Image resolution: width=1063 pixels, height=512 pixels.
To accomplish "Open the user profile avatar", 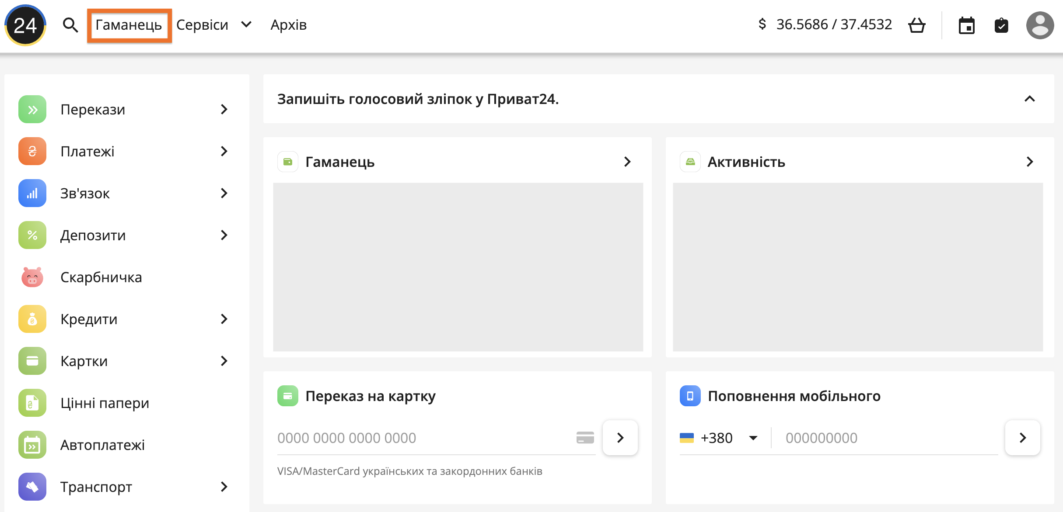I will pyautogui.click(x=1040, y=25).
